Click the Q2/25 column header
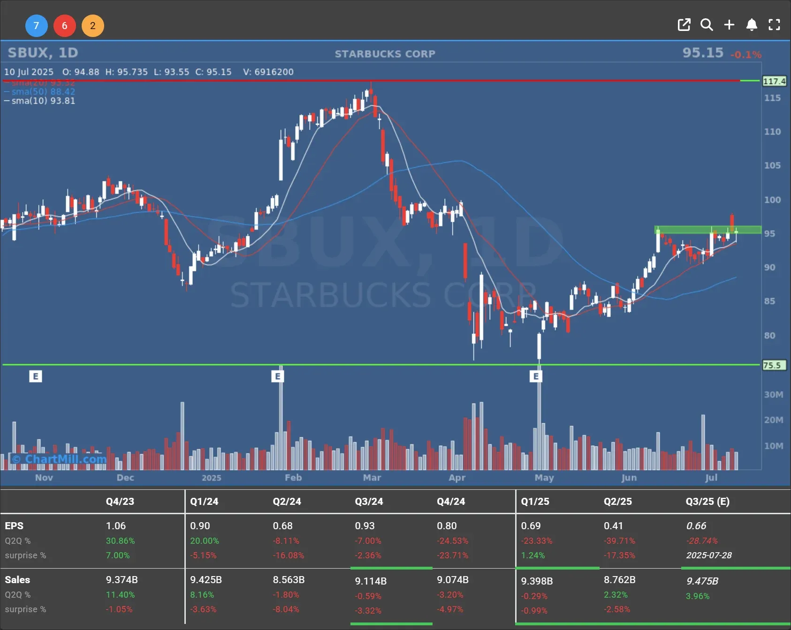791x630 pixels. point(618,501)
